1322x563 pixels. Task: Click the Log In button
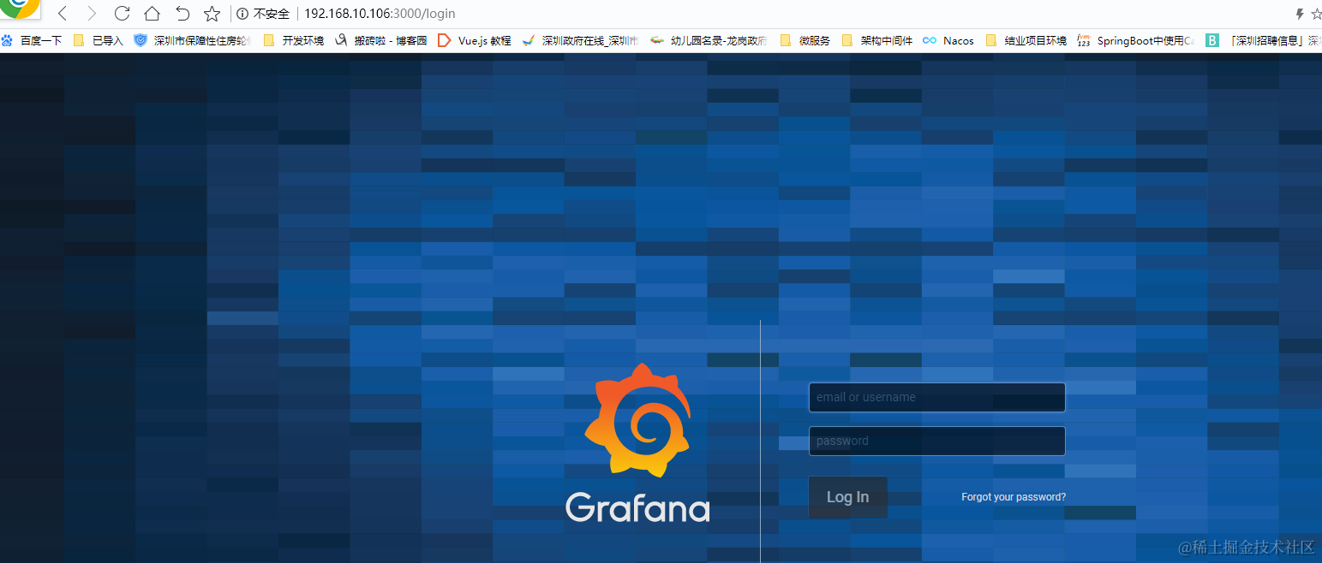(x=847, y=497)
